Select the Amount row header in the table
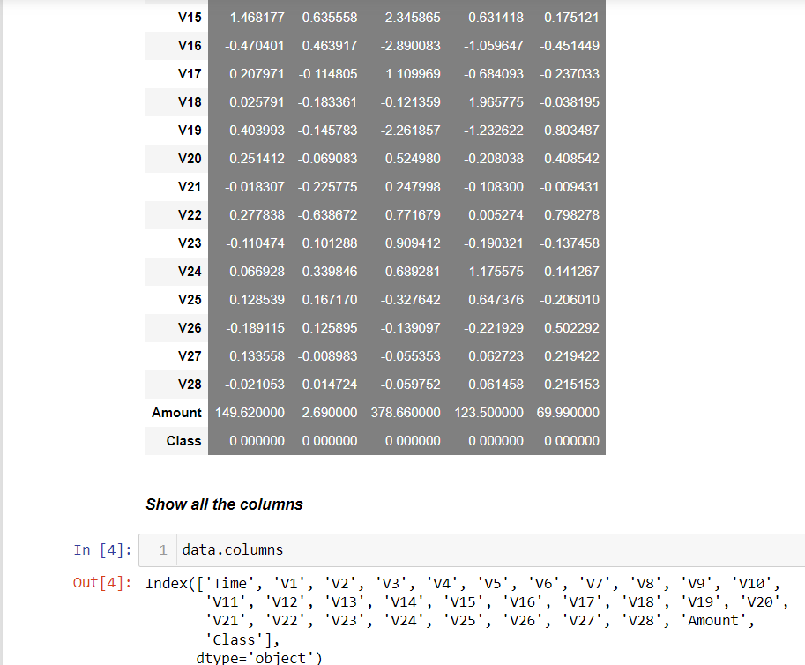 pos(175,412)
